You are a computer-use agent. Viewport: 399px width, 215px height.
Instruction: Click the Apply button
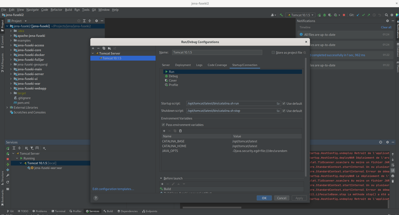(x=299, y=198)
